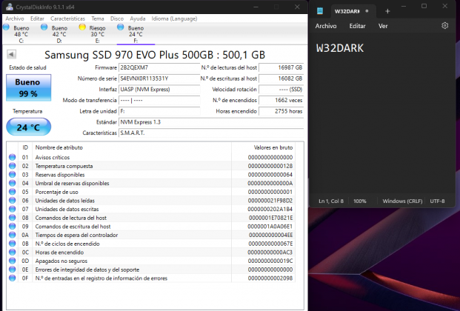Image resolution: width=460 pixels, height=311 pixels.
Task: Select the Tiempos de espera del controlador row
Action: pyautogui.click(x=151, y=235)
